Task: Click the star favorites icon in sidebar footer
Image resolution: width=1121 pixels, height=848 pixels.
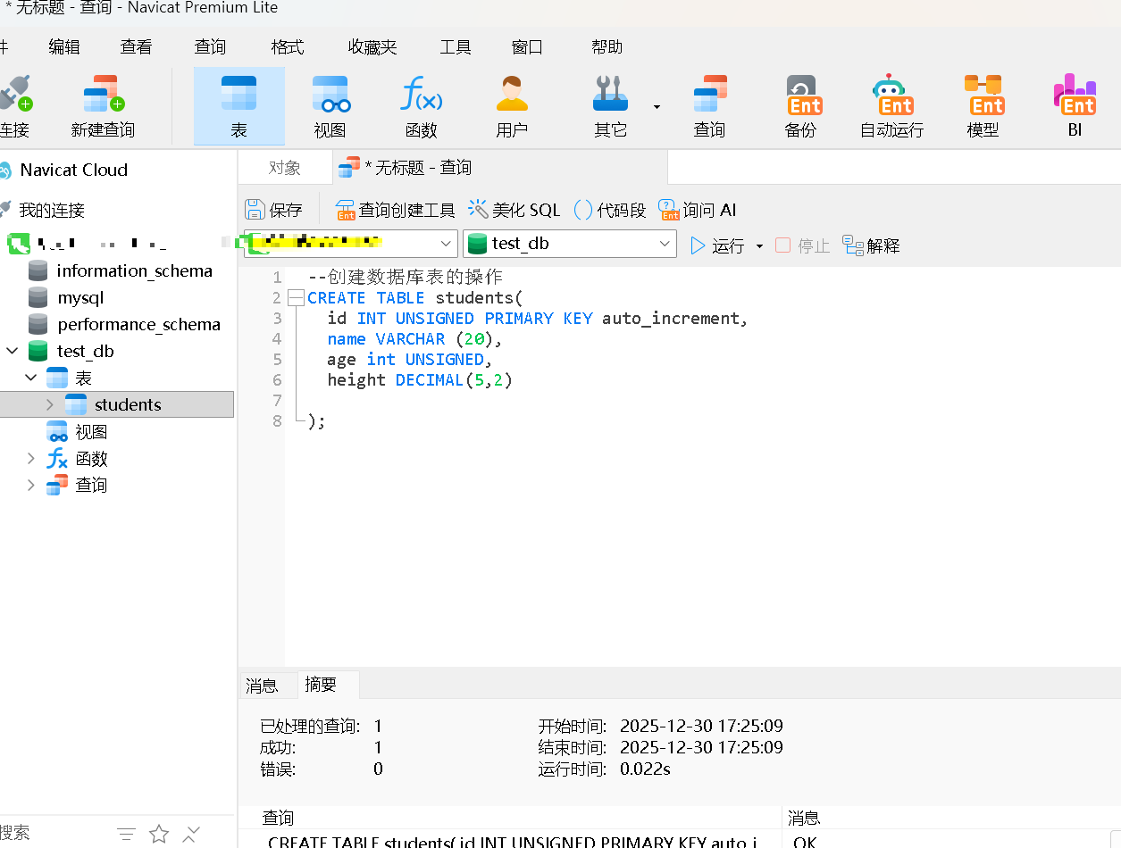Action: click(x=159, y=834)
